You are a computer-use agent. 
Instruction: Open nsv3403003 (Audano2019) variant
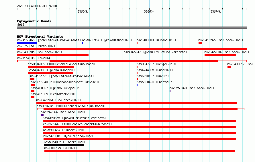click(x=156, y=40)
